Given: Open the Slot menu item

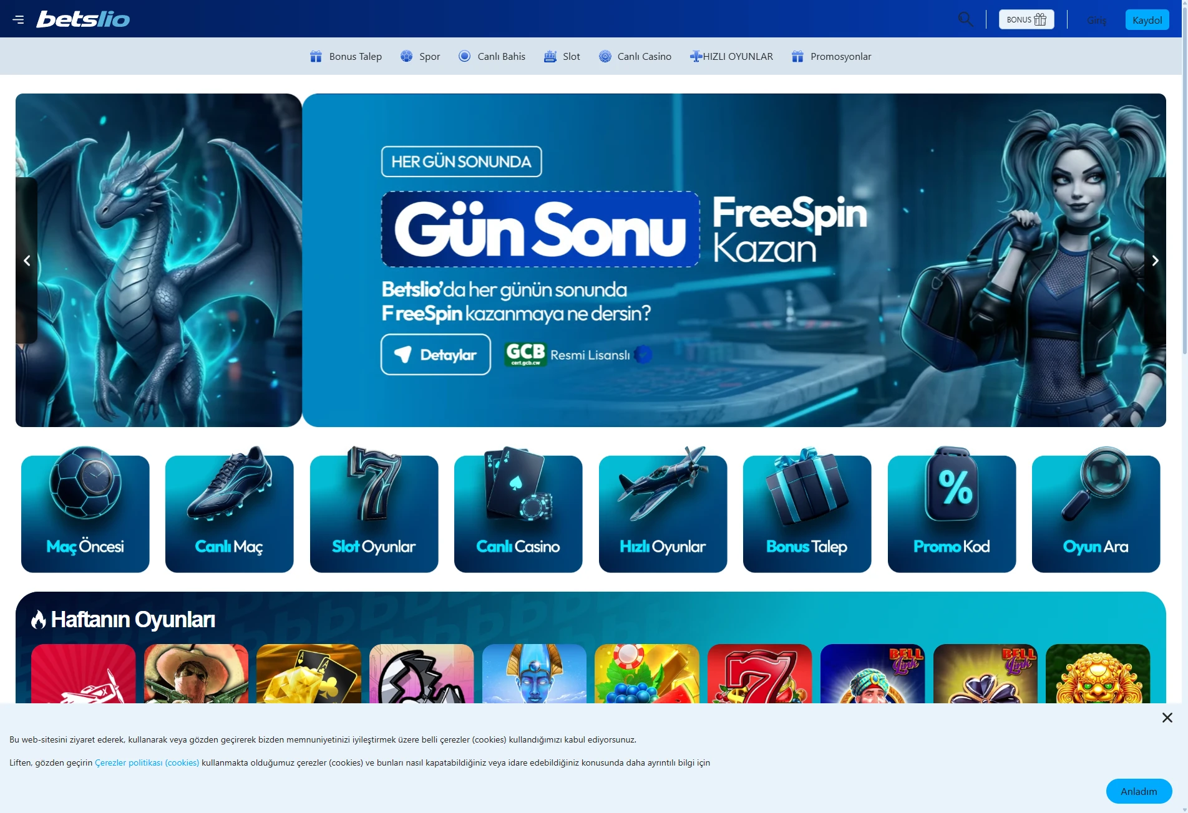Looking at the screenshot, I should 562,56.
